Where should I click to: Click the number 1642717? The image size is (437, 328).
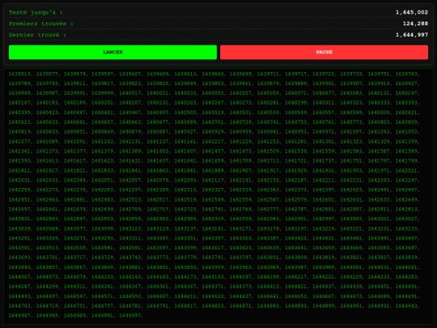pyautogui.click(x=158, y=209)
